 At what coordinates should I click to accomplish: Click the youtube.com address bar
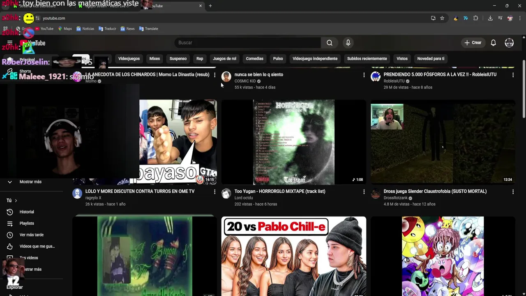(234, 18)
